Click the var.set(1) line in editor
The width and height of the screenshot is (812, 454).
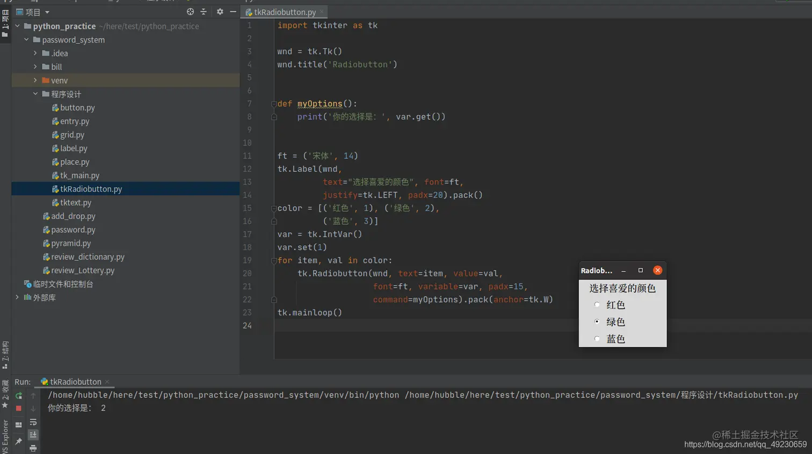[x=302, y=247]
